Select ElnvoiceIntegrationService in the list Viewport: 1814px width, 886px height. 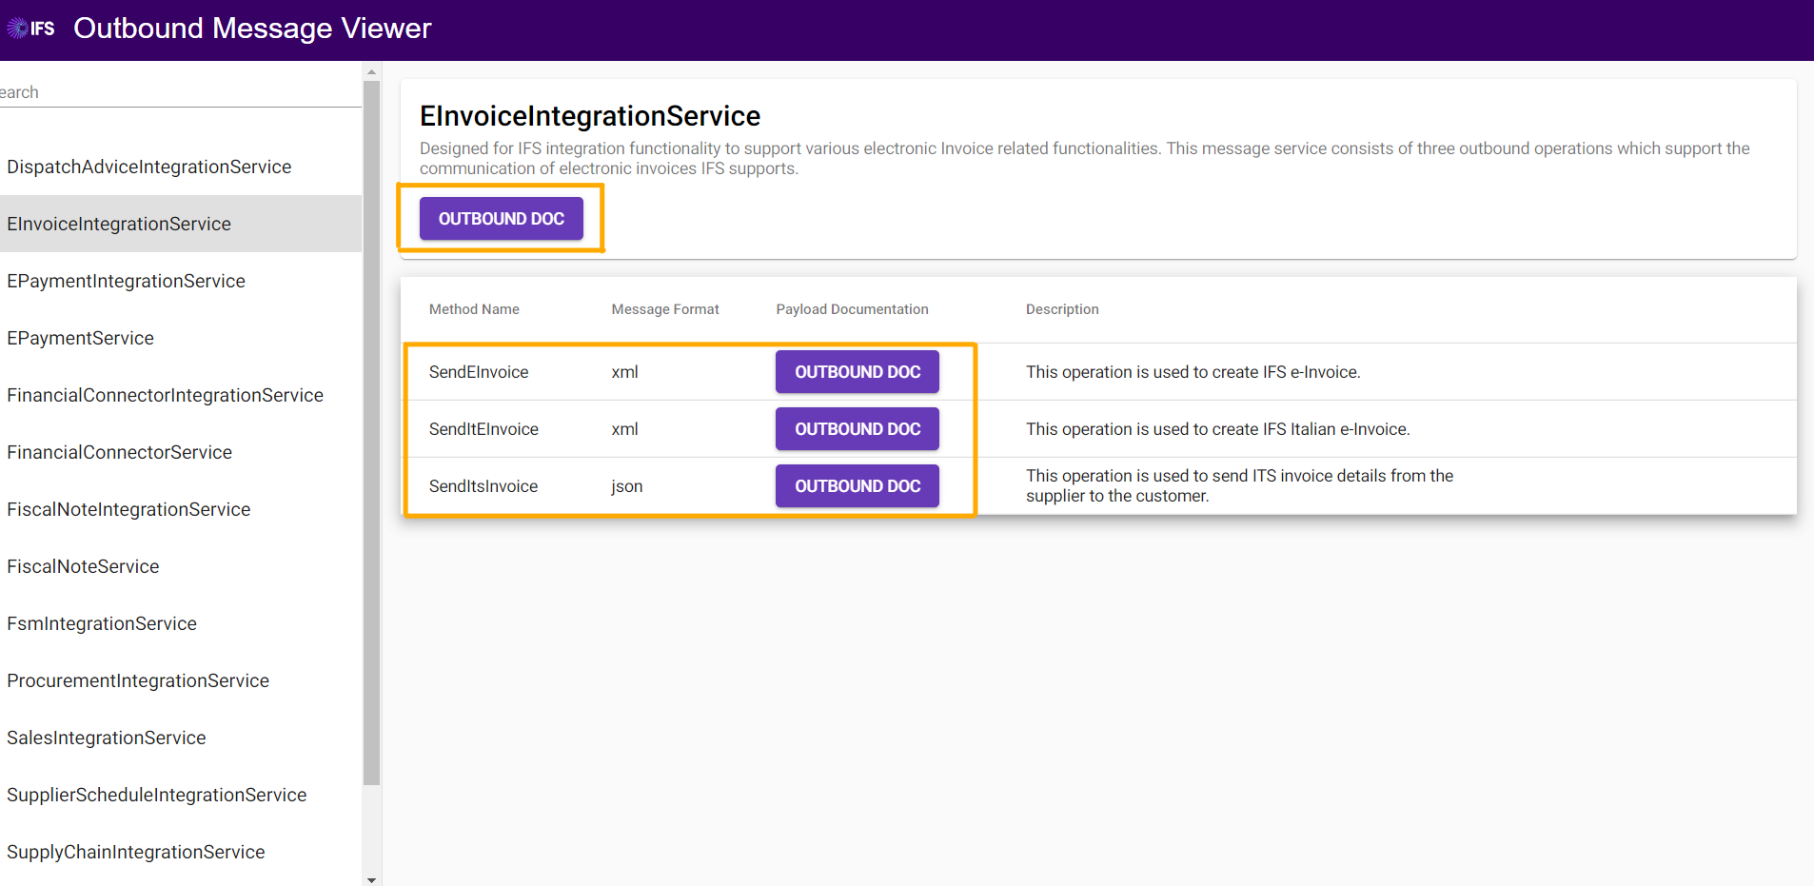click(119, 224)
